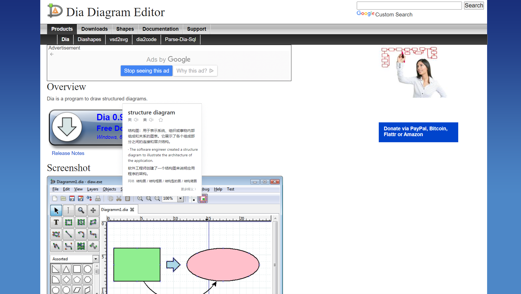Screen dimensions: 521x294
Task: Open the 100% zoom dropdown arrow
Action: click(x=180, y=199)
